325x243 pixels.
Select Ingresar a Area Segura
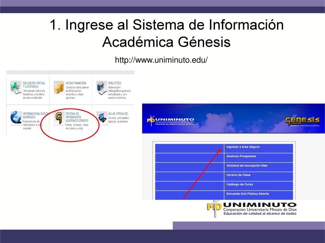tap(243, 147)
